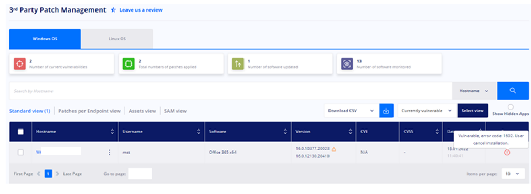
Task: Go to First Page
Action: tap(24, 174)
